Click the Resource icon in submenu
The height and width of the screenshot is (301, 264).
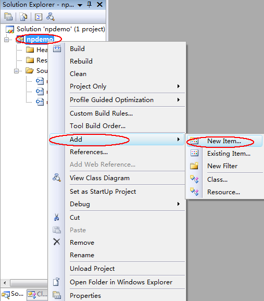(194, 192)
